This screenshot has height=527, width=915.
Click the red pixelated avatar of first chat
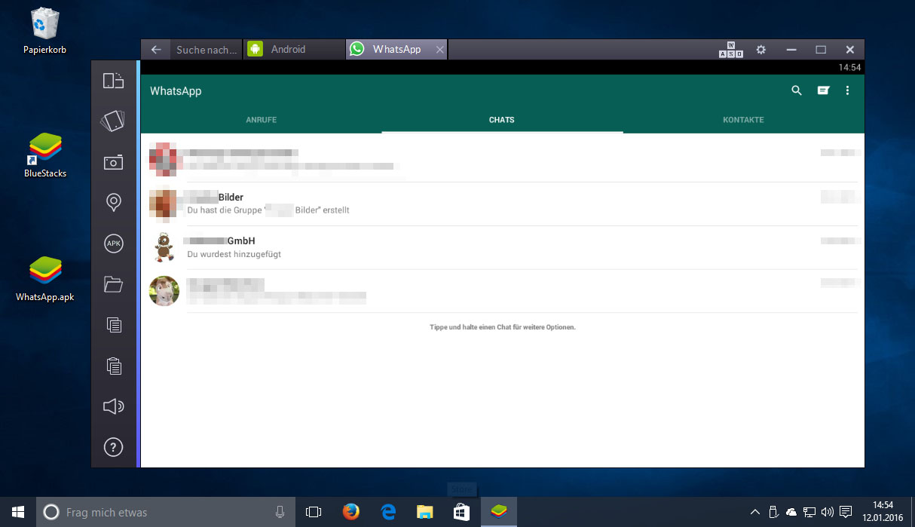pyautogui.click(x=164, y=160)
